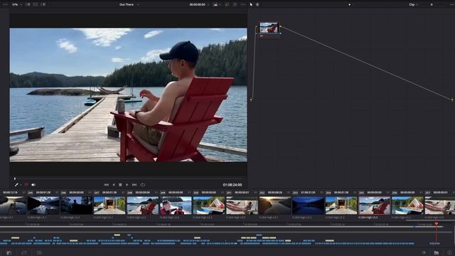
Task: Toggle loop playback button
Action: (x=143, y=185)
